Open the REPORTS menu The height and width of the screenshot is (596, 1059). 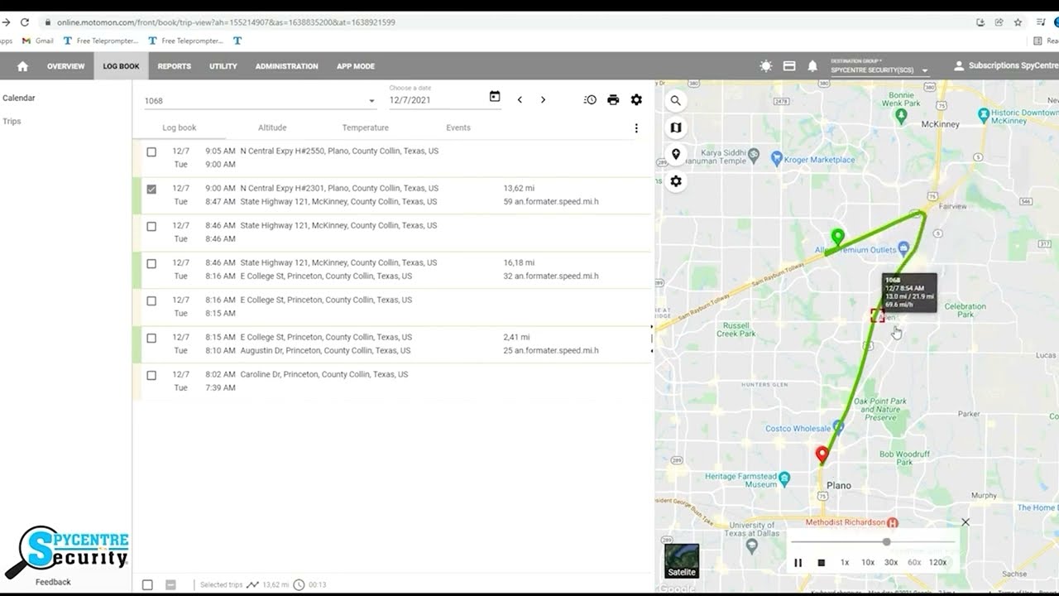point(174,66)
